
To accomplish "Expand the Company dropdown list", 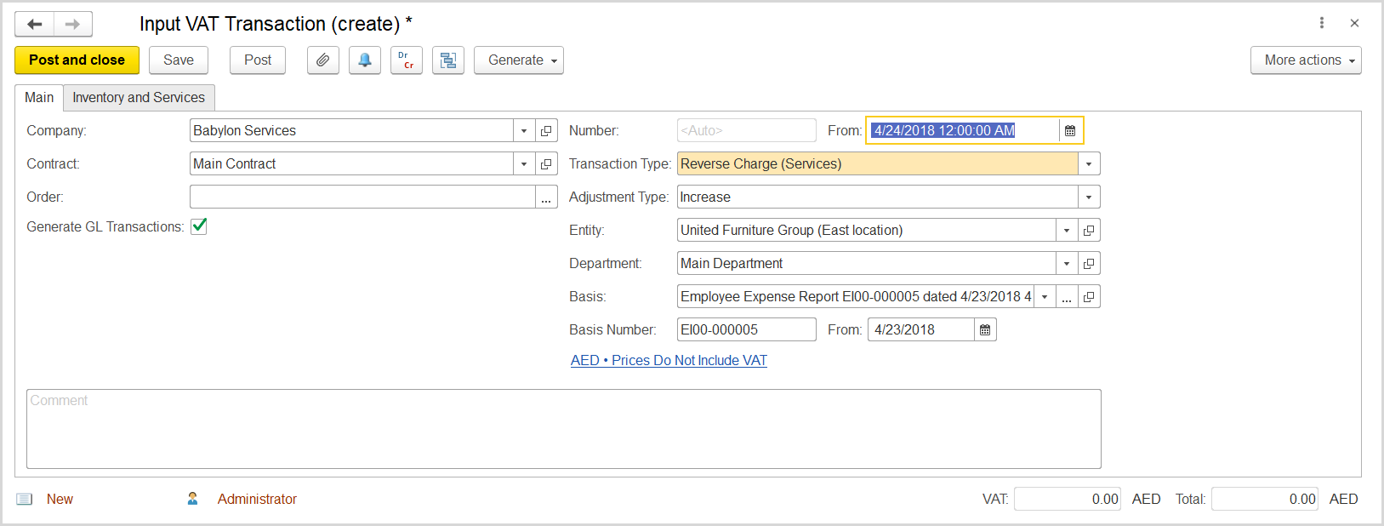I will tap(524, 130).
